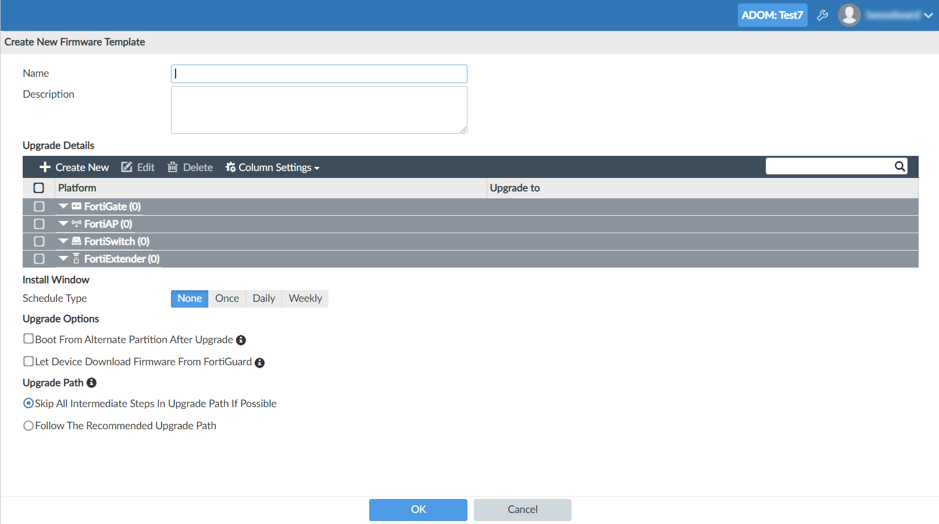Viewport: 939px width, 524px height.
Task: Select Skip All Intermediate Steps radio option
Action: (28, 403)
